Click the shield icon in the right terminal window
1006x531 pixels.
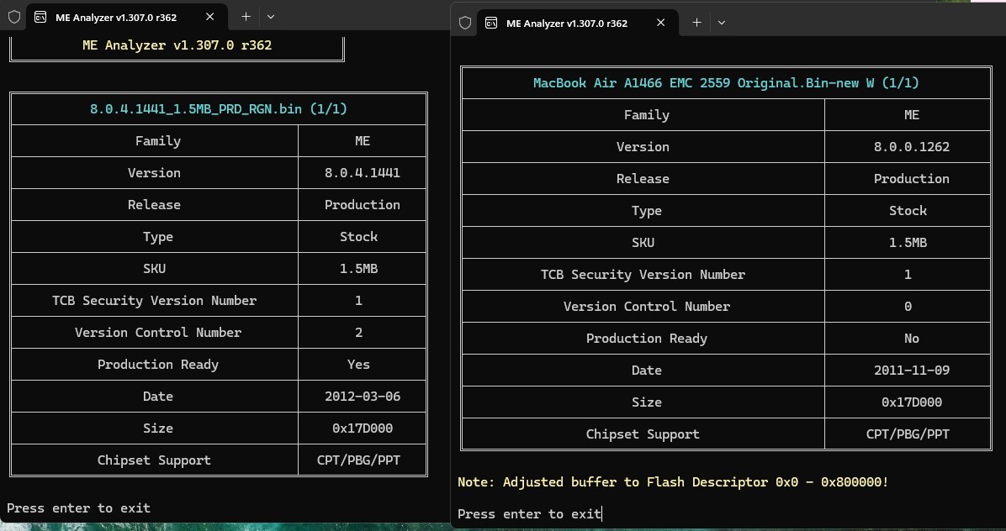click(465, 23)
